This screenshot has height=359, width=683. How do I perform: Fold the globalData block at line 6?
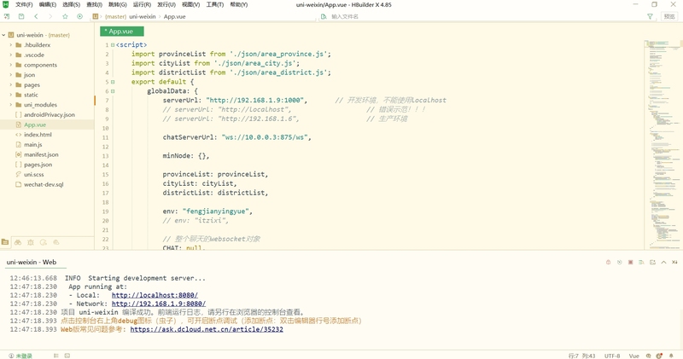coord(113,91)
